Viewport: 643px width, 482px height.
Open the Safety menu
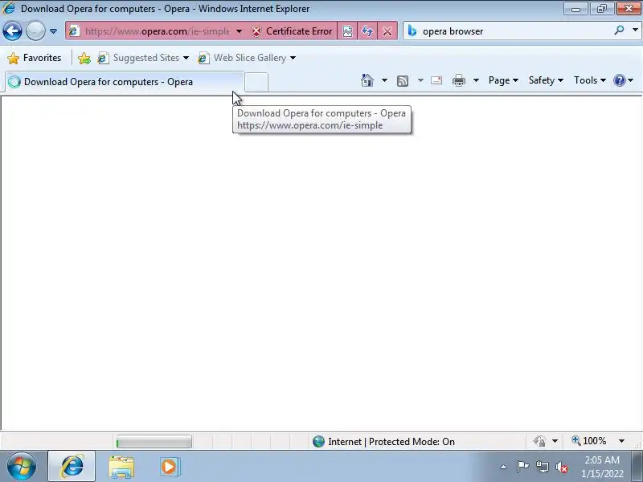pyautogui.click(x=546, y=80)
